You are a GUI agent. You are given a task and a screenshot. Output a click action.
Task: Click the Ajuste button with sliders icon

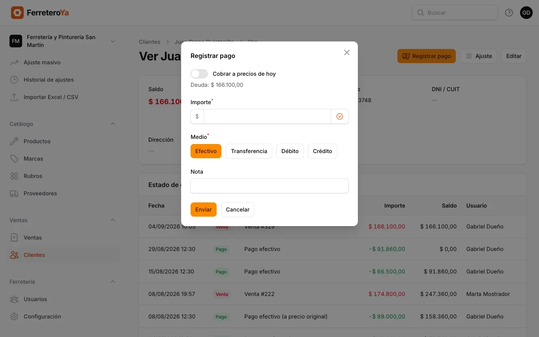[479, 56]
